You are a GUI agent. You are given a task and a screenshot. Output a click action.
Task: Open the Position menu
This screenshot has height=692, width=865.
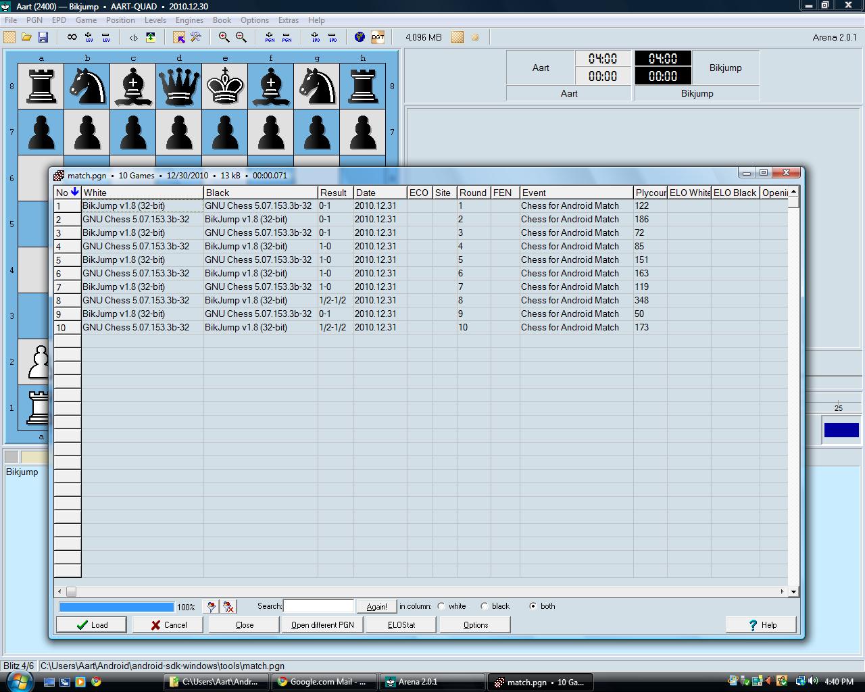point(120,20)
